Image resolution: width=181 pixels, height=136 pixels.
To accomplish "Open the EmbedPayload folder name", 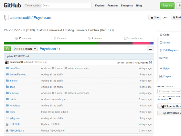I will coord(18,74).
